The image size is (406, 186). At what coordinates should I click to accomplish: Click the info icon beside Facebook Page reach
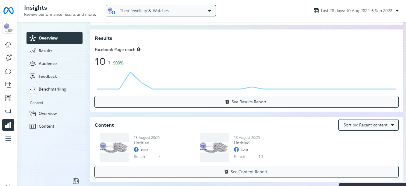[139, 49]
